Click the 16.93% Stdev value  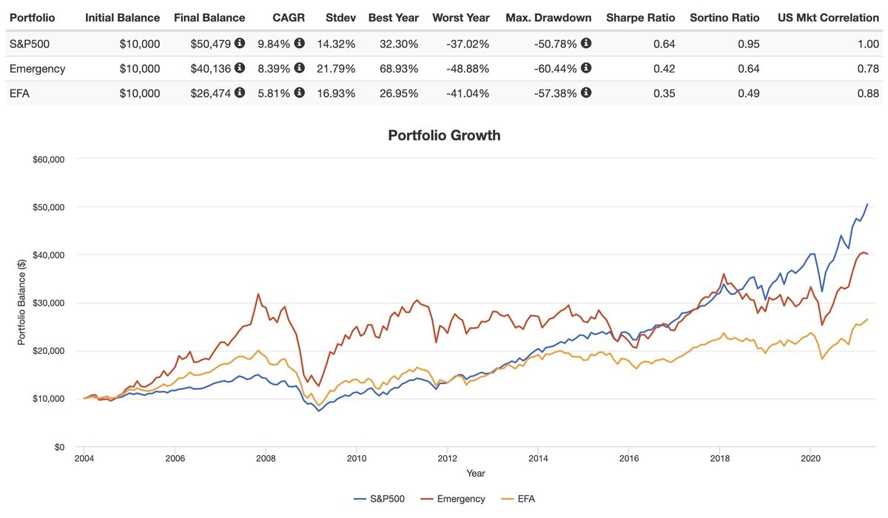(x=336, y=94)
